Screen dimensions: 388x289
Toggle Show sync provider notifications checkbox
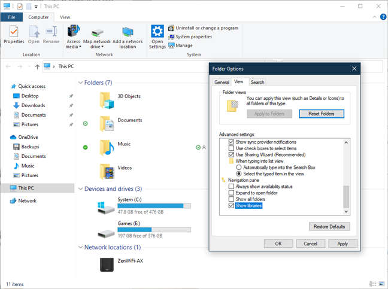click(231, 142)
